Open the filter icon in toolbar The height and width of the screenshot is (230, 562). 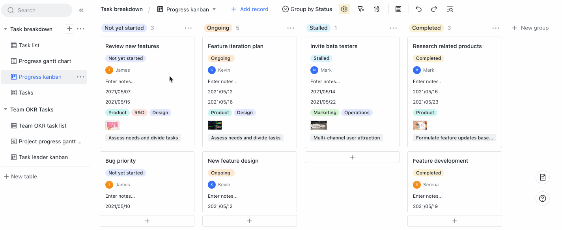(360, 9)
